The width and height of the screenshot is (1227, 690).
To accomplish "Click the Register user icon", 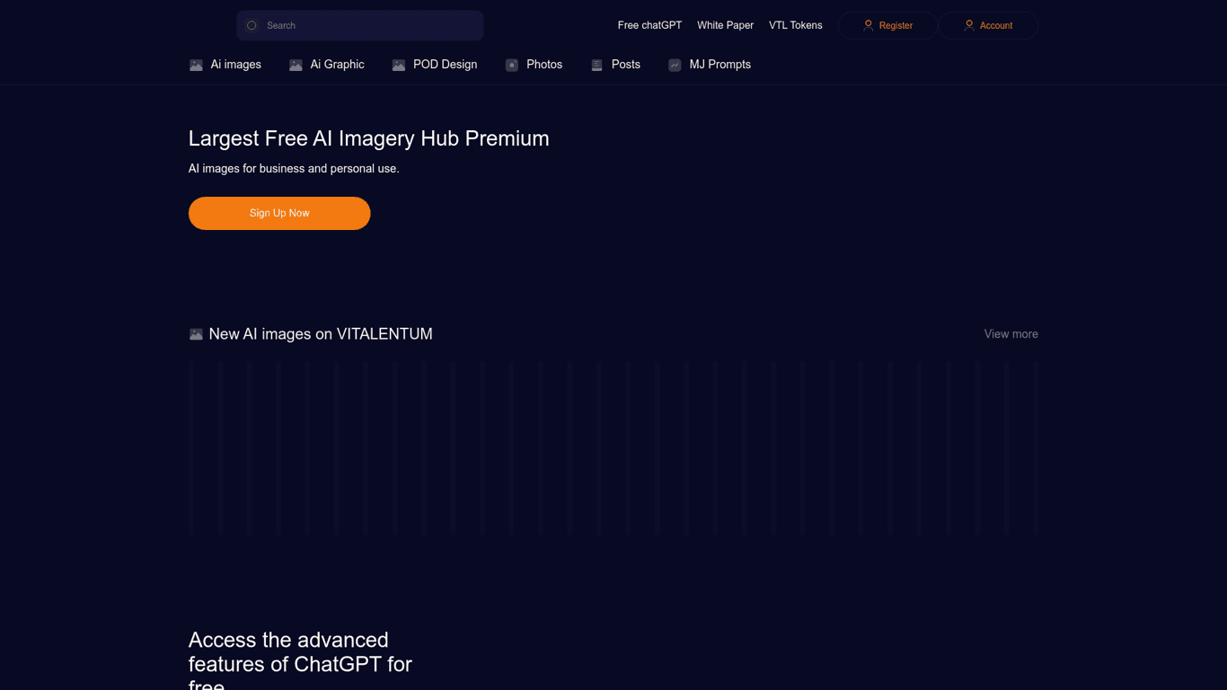I will (868, 26).
